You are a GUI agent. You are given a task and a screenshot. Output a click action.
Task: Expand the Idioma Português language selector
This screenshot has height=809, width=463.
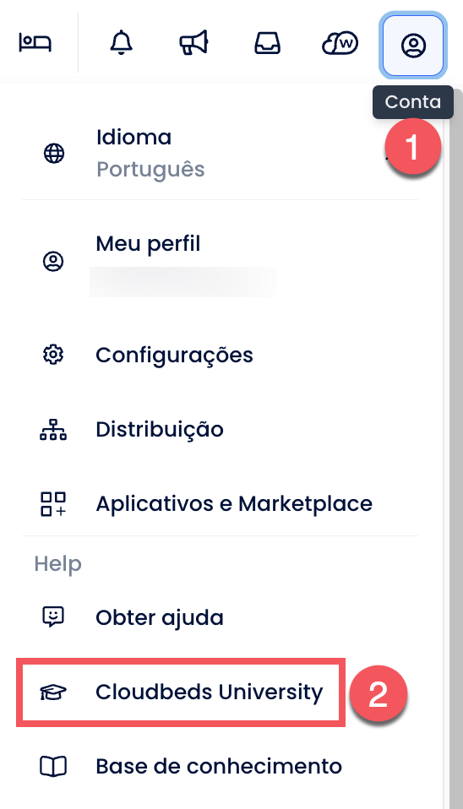click(220, 153)
